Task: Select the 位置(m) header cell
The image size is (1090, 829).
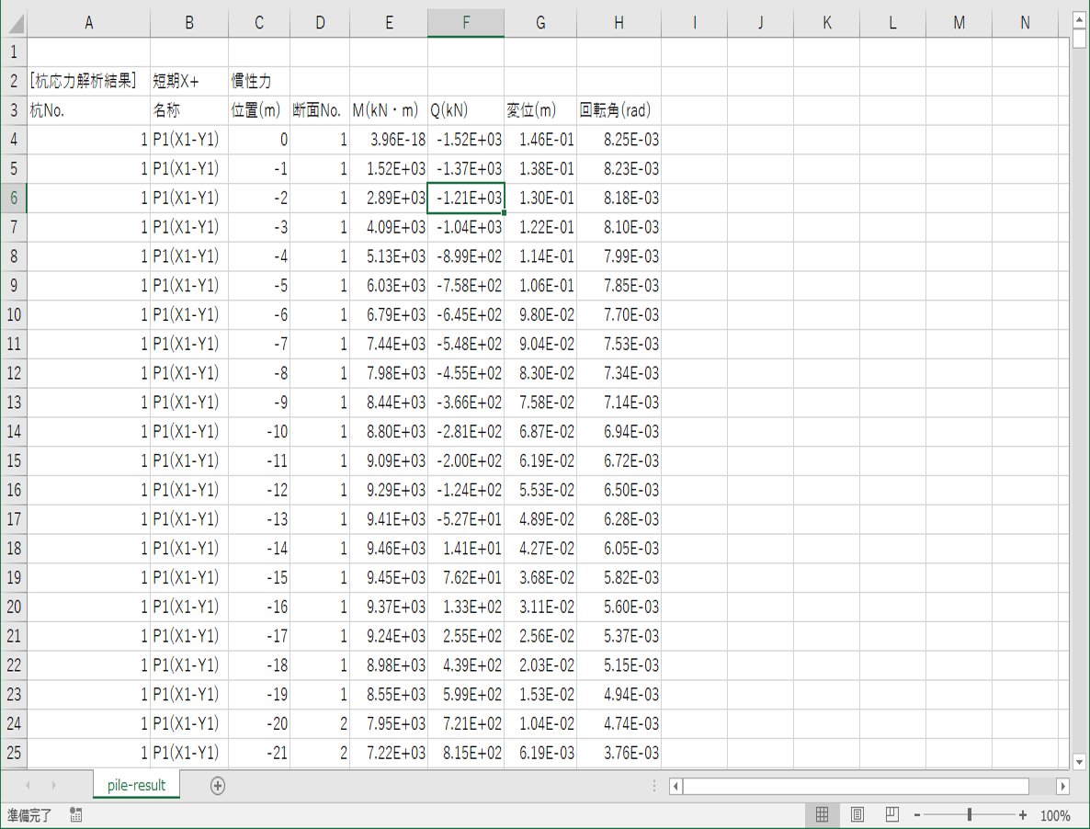Action: pyautogui.click(x=258, y=110)
